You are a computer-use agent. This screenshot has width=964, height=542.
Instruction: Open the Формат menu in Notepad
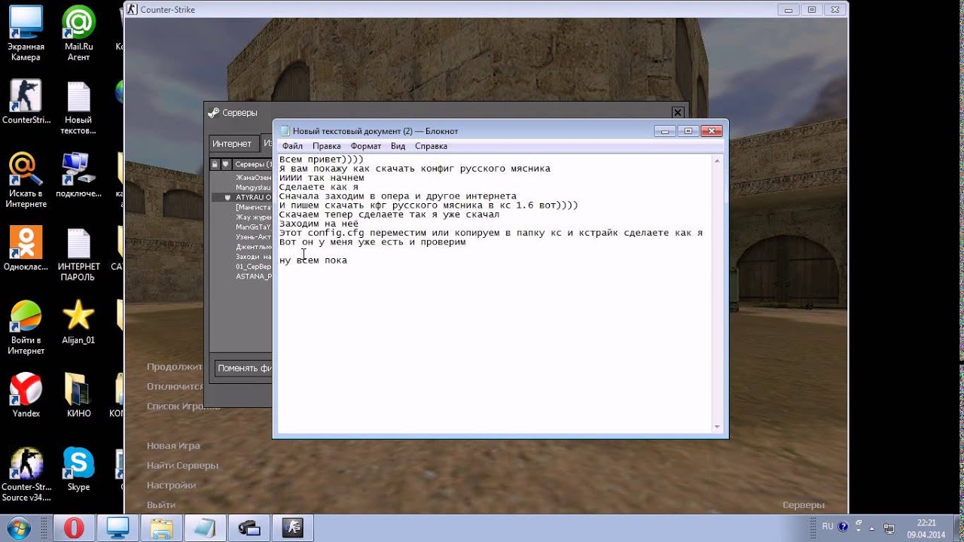[366, 146]
